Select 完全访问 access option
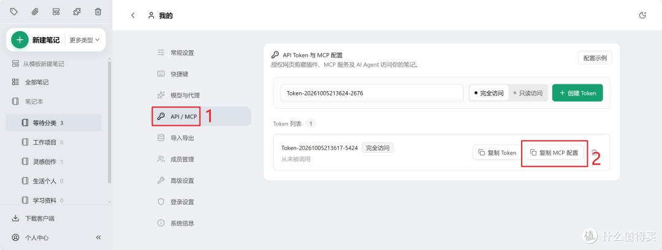 489,93
